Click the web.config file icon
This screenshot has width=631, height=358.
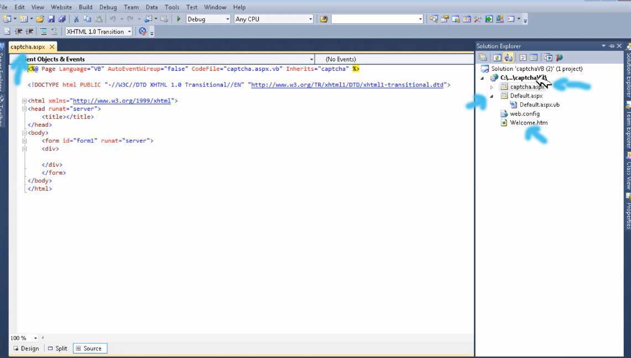pyautogui.click(x=504, y=114)
